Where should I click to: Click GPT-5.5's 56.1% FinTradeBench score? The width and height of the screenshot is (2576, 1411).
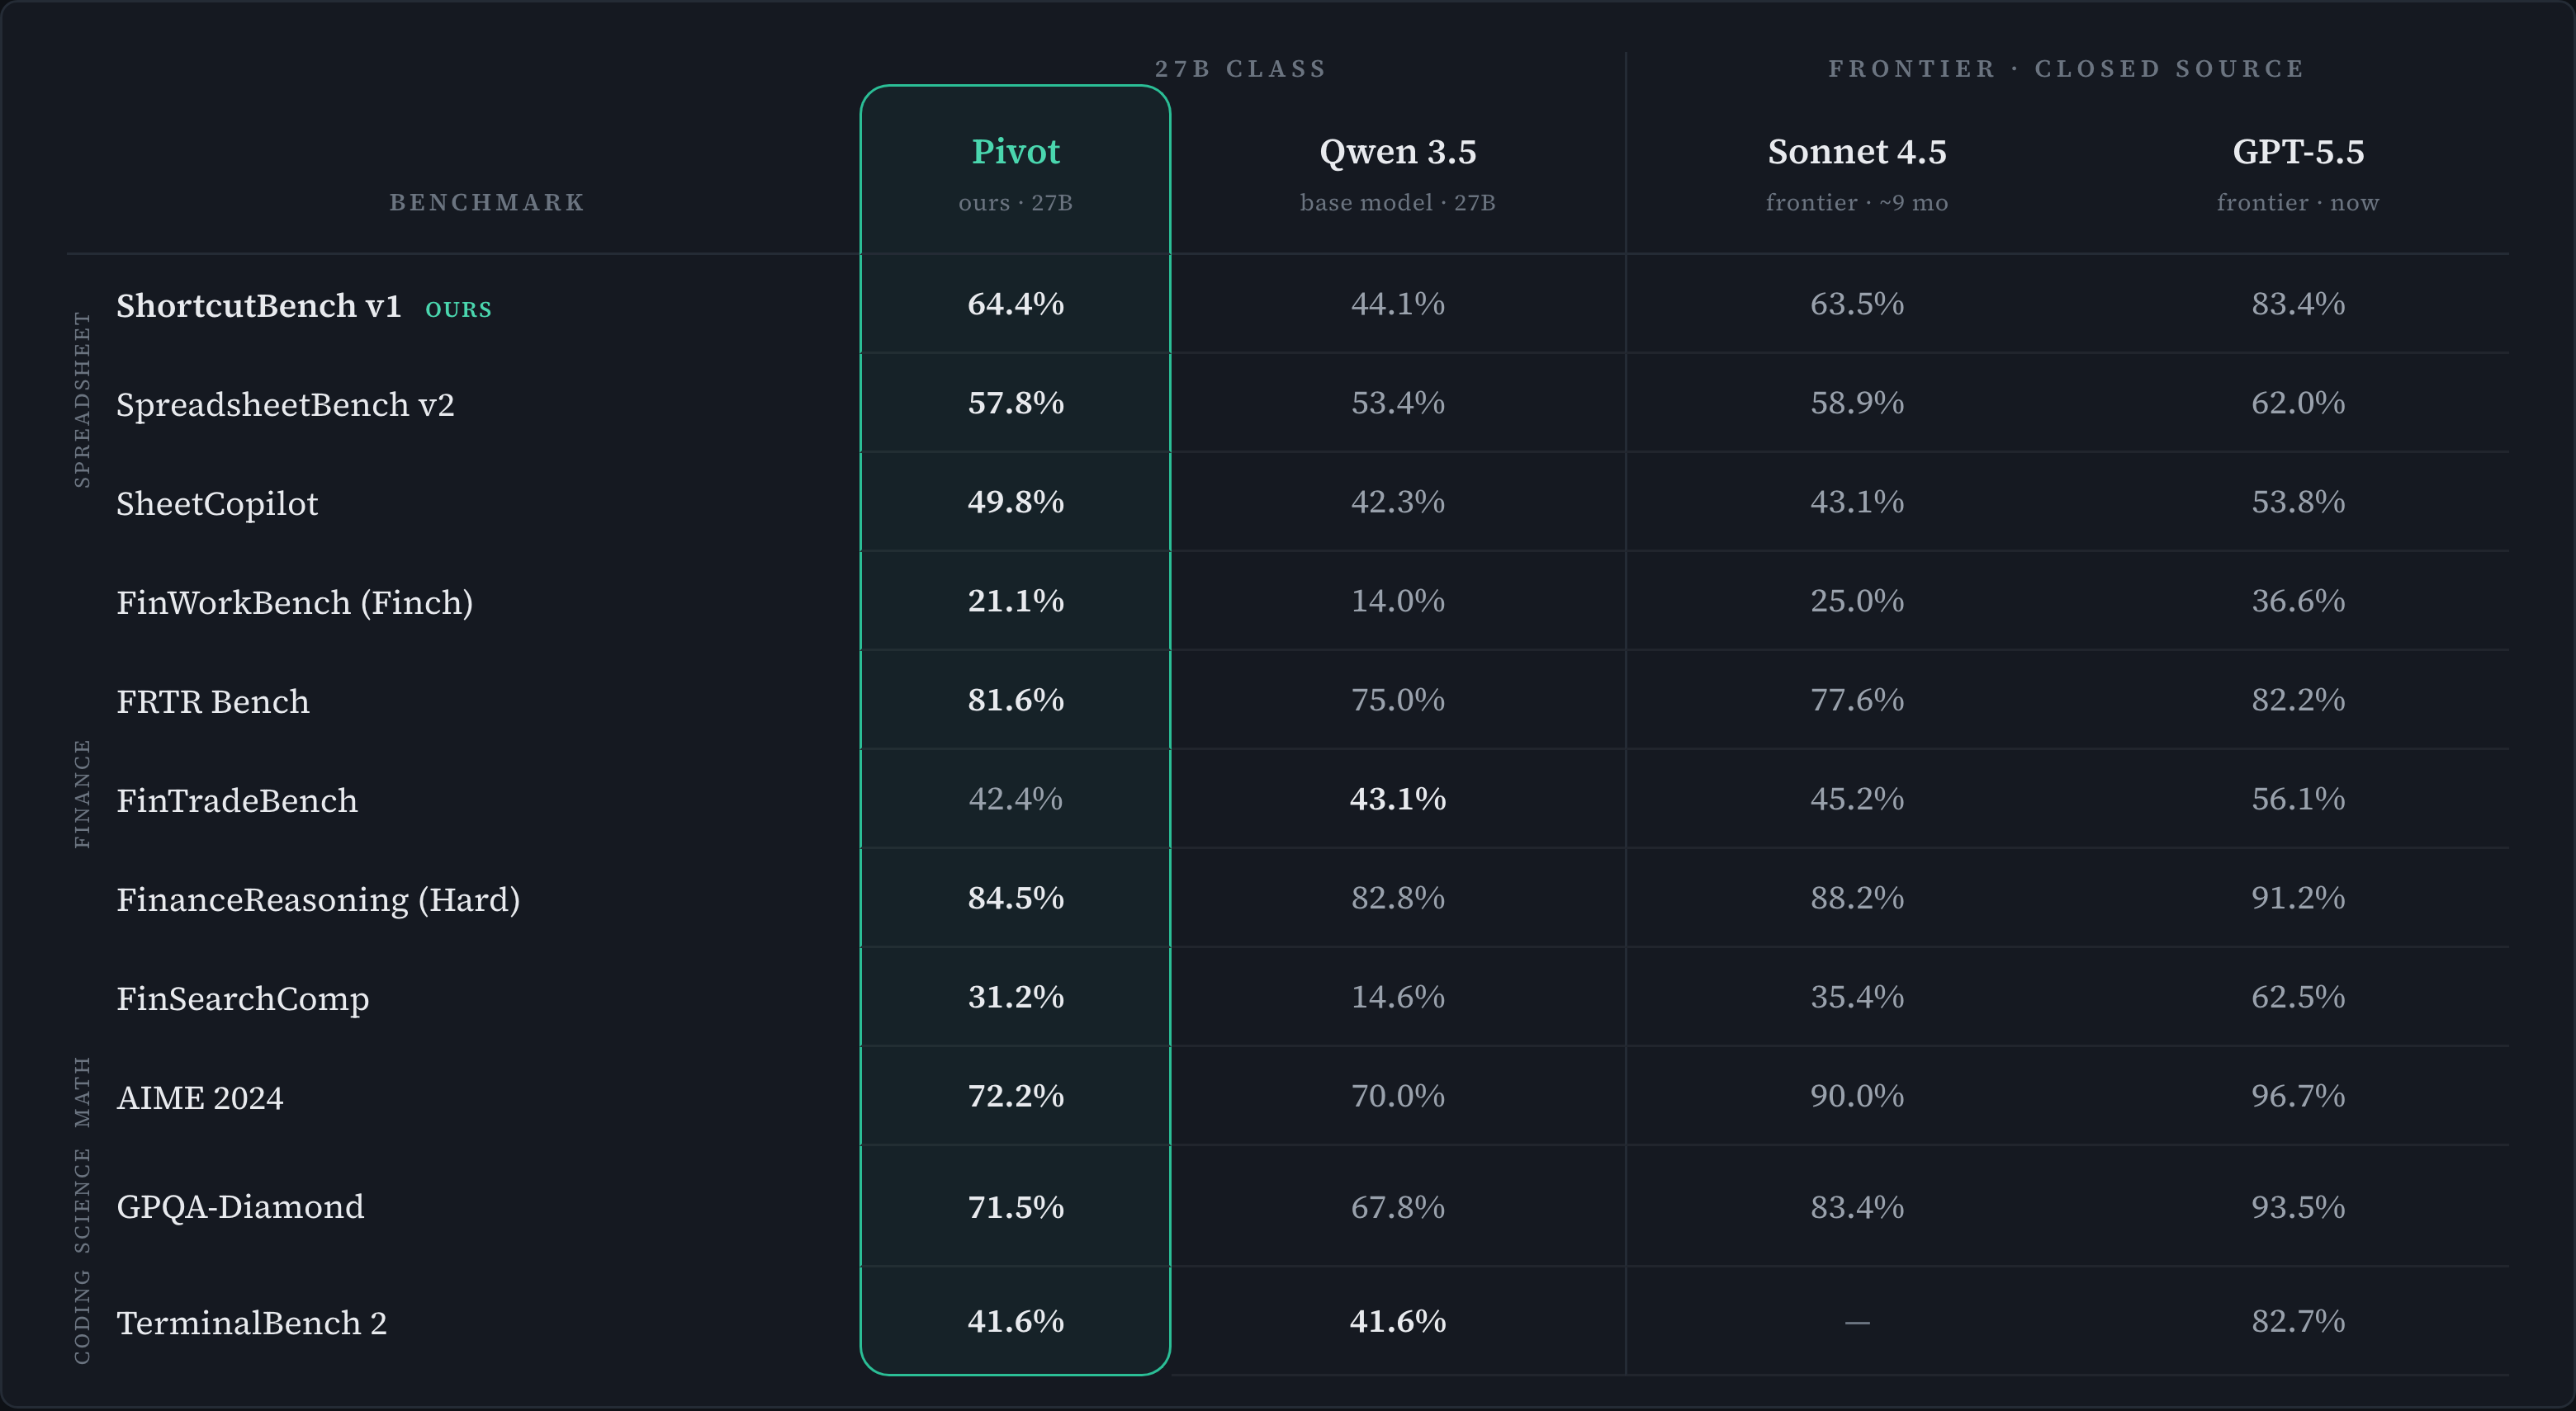[2298, 799]
